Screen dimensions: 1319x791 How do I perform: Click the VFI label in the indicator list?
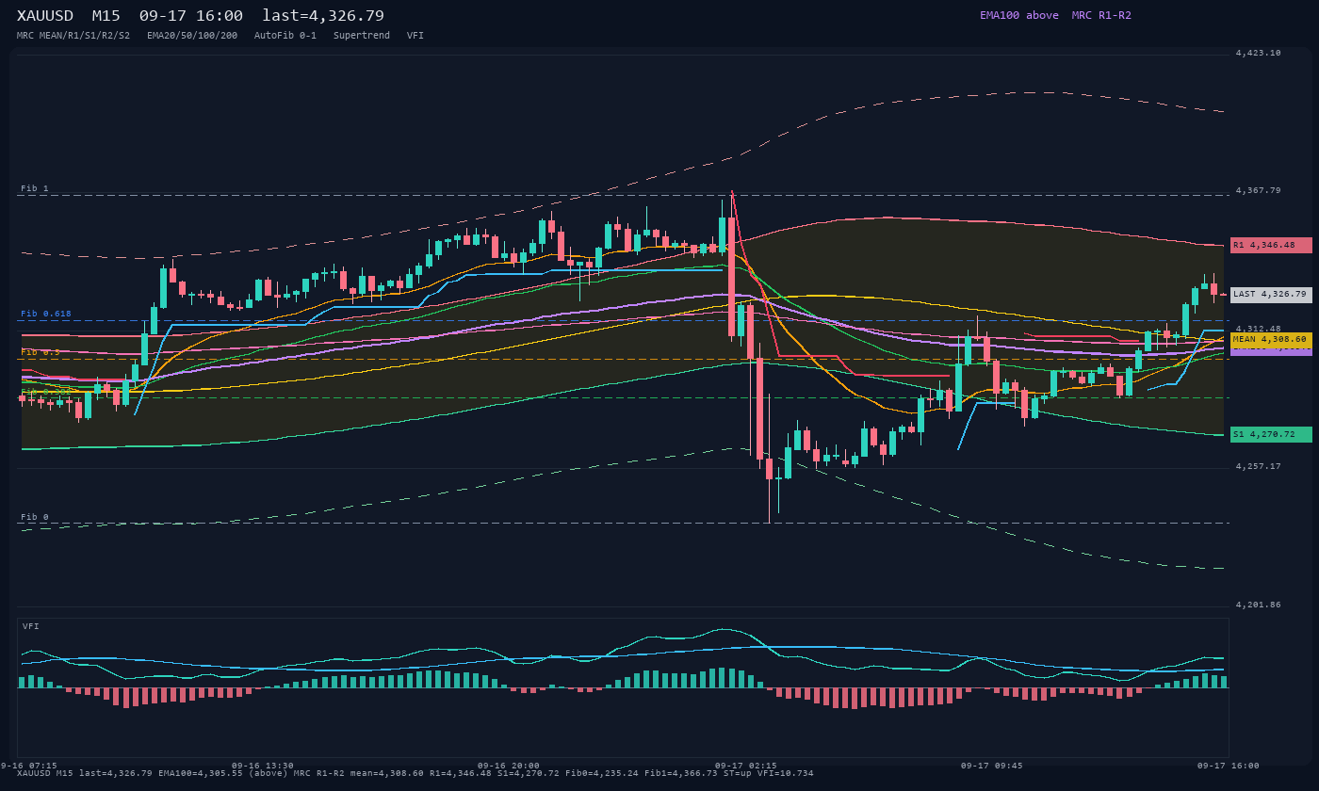[x=415, y=36]
